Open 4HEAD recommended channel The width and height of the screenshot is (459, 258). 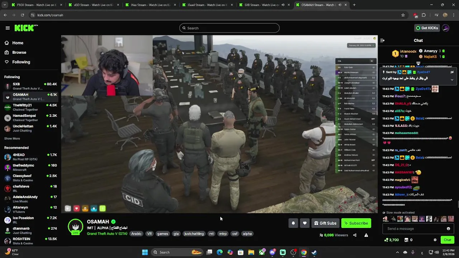pyautogui.click(x=30, y=157)
